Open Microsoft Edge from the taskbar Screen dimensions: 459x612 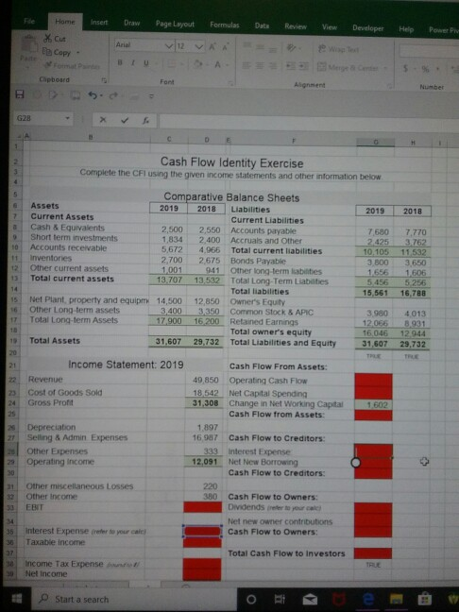click(x=367, y=599)
